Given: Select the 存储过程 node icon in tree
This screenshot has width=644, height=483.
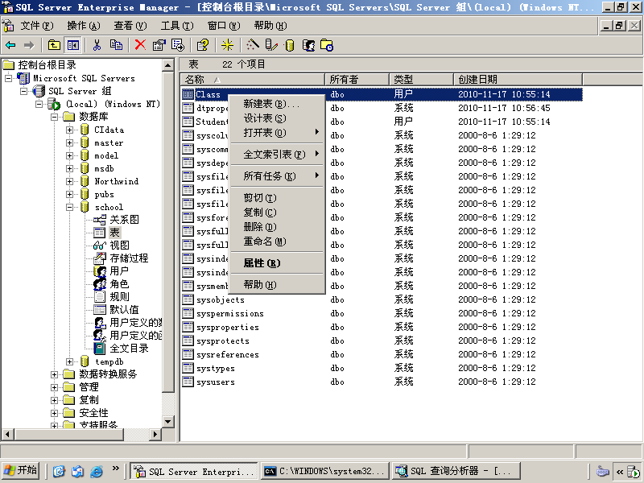Looking at the screenshot, I should pyautogui.click(x=99, y=258).
